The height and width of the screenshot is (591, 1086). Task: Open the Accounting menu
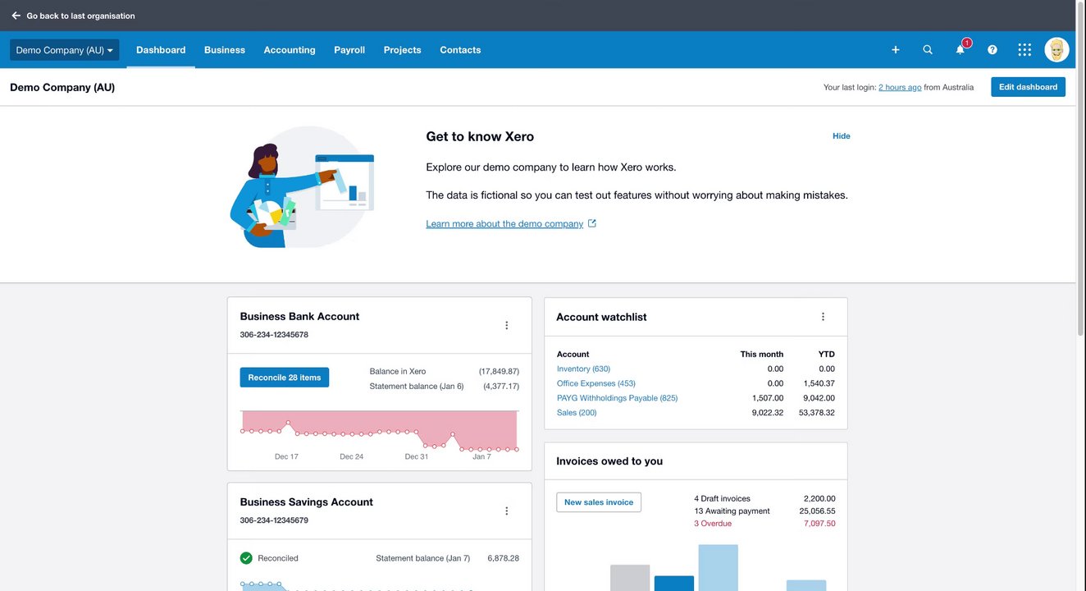pos(290,50)
